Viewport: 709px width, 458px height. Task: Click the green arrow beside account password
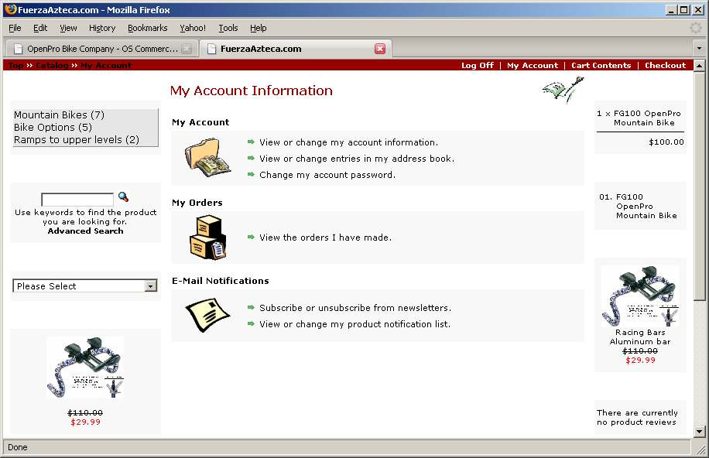(251, 175)
